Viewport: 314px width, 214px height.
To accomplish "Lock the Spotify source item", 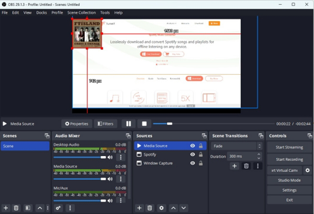I will (200, 154).
